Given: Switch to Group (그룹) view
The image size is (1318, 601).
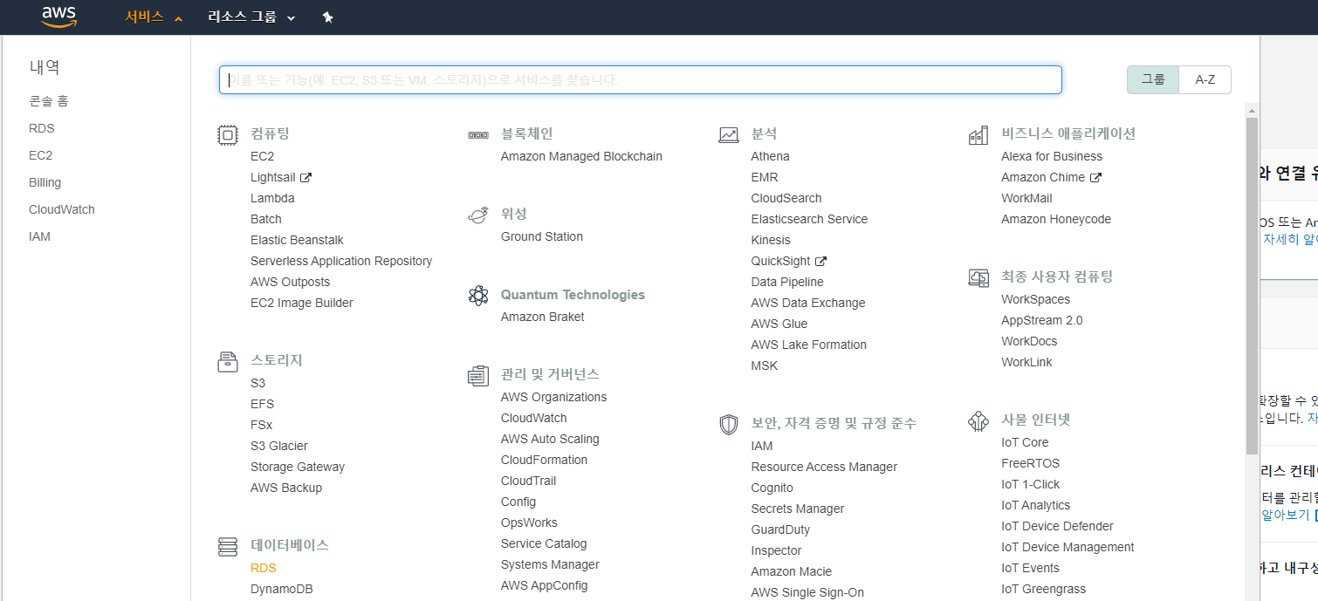Looking at the screenshot, I should pos(1153,79).
